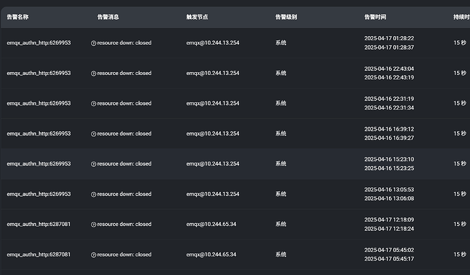Viewport: 470px width, 275px height.
Task: Click 'resource down: closed' in the 16:39:12 row
Action: [125, 133]
